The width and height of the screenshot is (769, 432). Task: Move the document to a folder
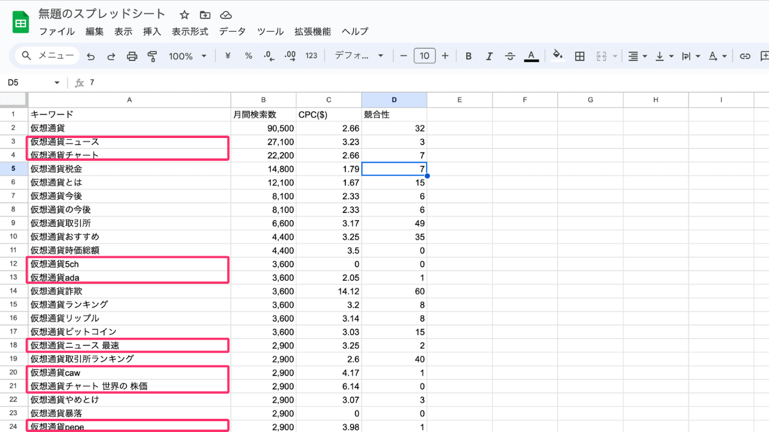tap(205, 14)
